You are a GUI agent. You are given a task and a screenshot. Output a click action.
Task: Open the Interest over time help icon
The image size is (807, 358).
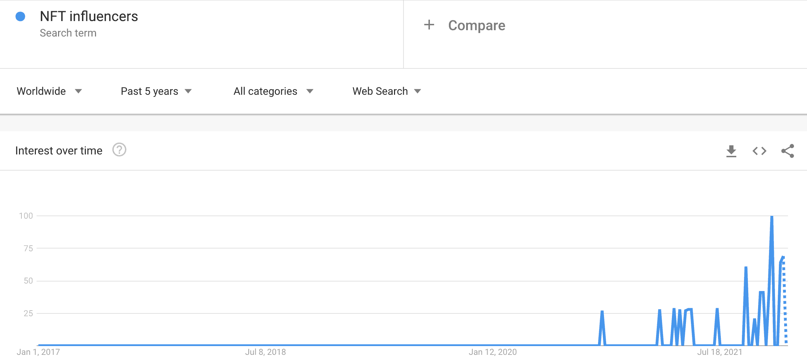point(119,150)
